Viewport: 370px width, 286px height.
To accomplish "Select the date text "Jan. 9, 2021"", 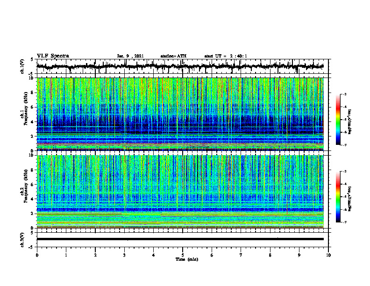I will pos(130,56).
